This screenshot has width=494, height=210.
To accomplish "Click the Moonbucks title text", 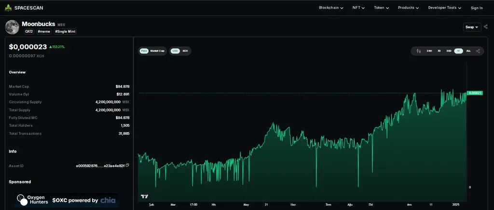I will (39, 24).
